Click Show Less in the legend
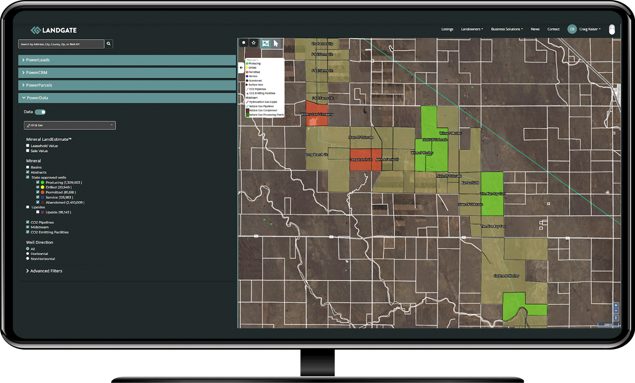The height and width of the screenshot is (383, 635). coord(252,60)
